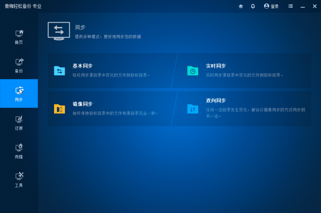
Task: Open the 还原 restore tab
Action: pyautogui.click(x=19, y=123)
